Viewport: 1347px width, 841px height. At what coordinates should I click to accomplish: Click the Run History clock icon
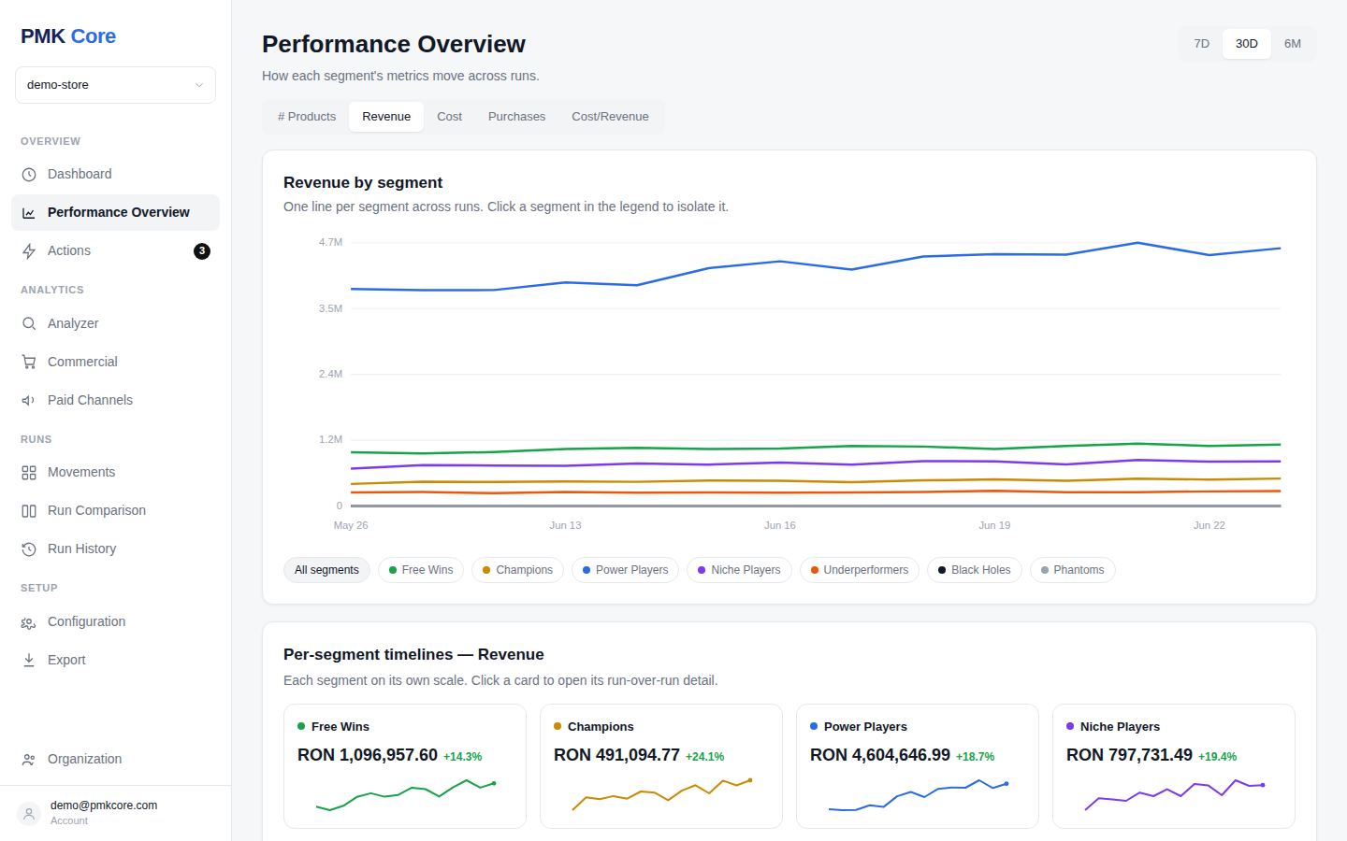29,549
